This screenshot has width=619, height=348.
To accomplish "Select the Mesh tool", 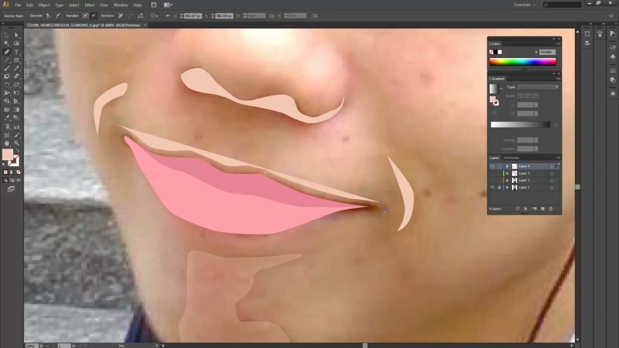I will (7, 110).
